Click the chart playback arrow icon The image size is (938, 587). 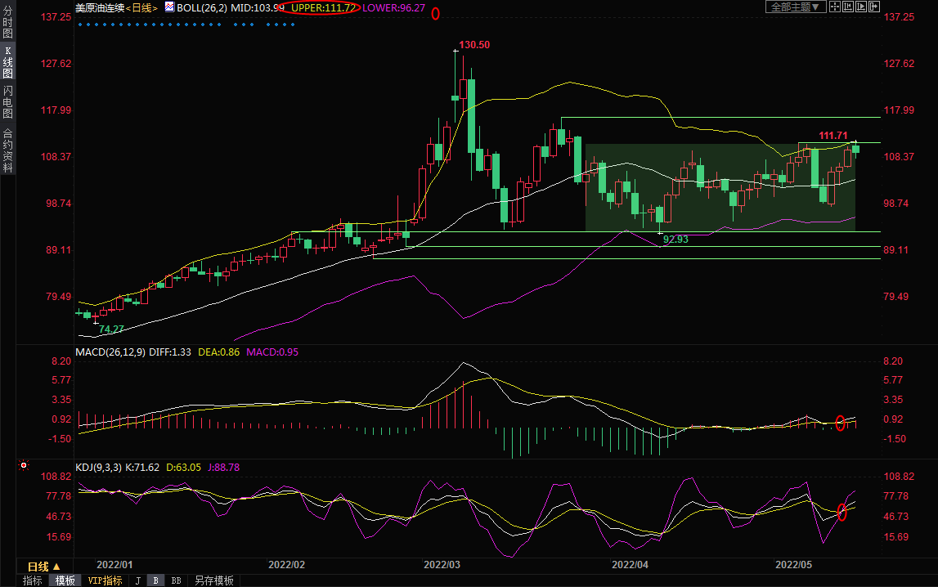[x=861, y=7]
